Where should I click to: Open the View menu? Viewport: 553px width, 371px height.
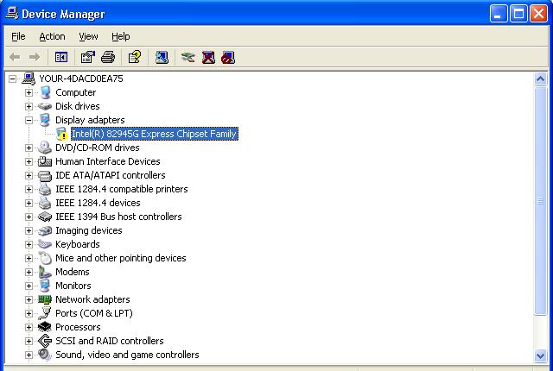(x=88, y=36)
